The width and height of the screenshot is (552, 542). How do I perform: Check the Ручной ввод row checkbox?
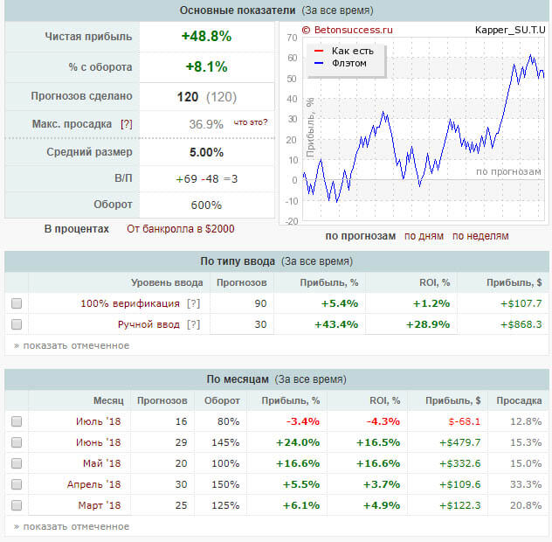pos(17,324)
